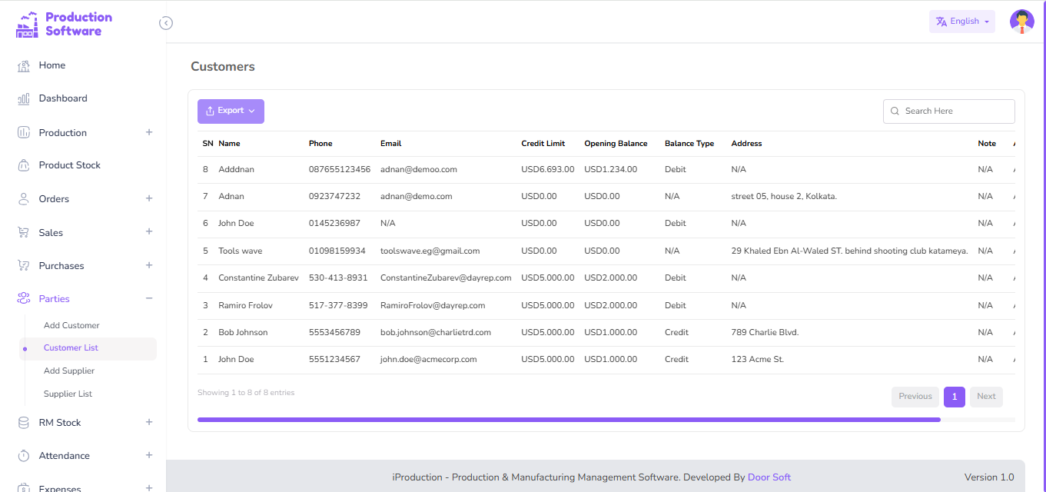The image size is (1046, 492).
Task: Click the Attendance clock icon
Action: [24, 456]
